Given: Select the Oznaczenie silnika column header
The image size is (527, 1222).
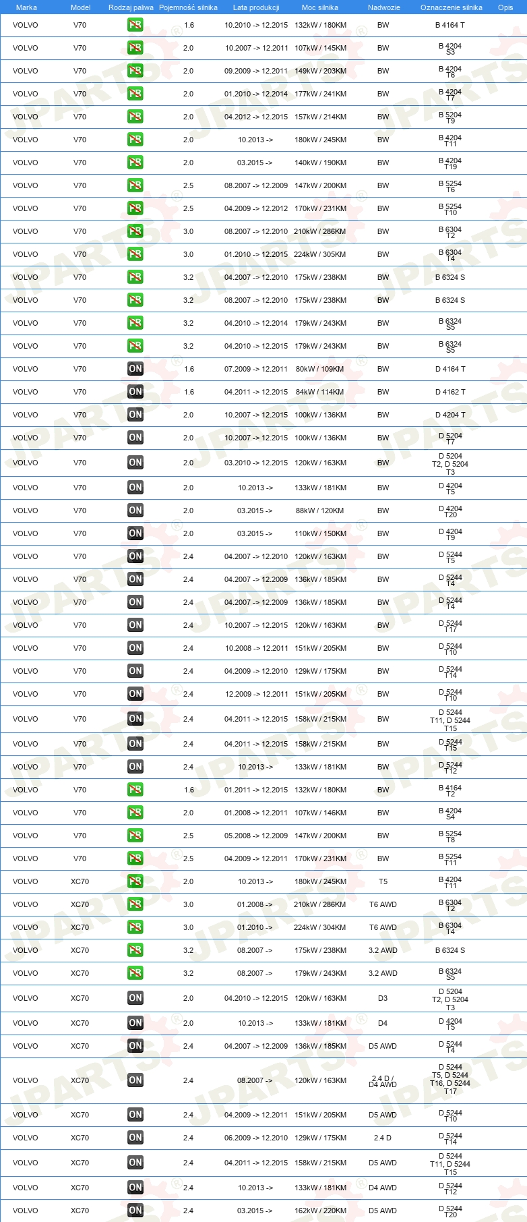Looking at the screenshot, I should pos(451,7).
